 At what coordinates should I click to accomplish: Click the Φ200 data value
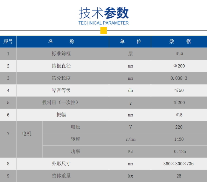(x=179, y=66)
